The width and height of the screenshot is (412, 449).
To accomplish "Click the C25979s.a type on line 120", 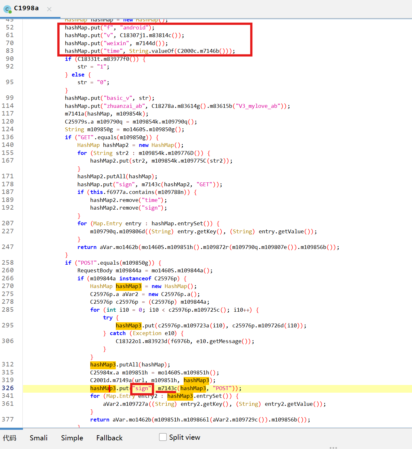I will [x=79, y=122].
